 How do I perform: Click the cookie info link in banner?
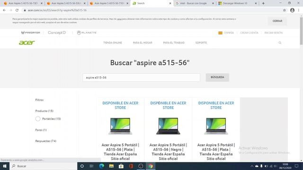coord(119,19)
